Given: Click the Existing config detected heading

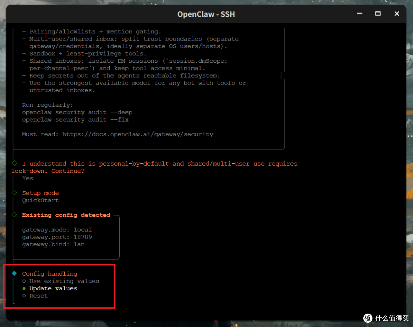Looking at the screenshot, I should 66,215.
